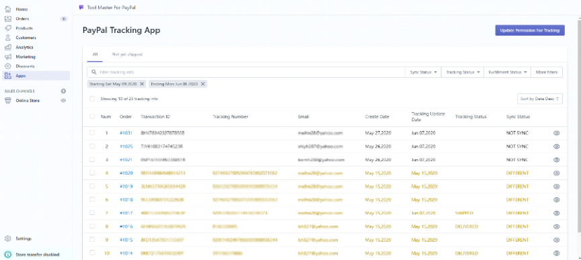Remove the Ending Mon Jun 08 2020 filter
This screenshot has width=581, height=260.
coord(202,84)
